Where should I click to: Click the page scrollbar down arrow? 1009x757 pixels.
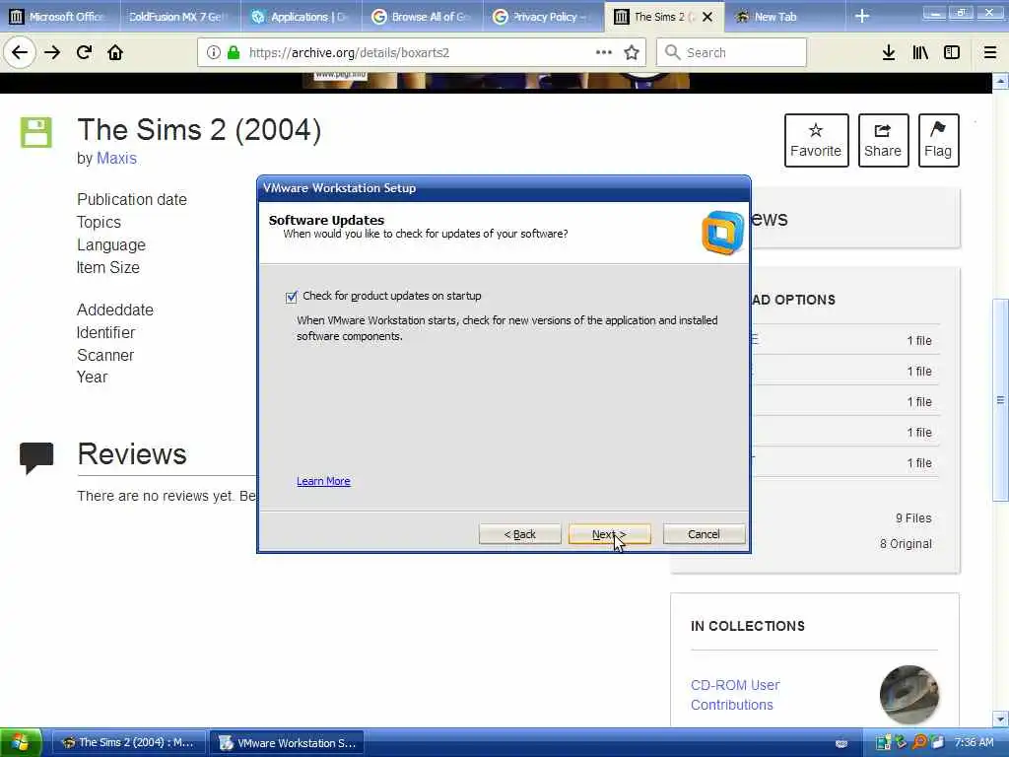click(x=1000, y=719)
